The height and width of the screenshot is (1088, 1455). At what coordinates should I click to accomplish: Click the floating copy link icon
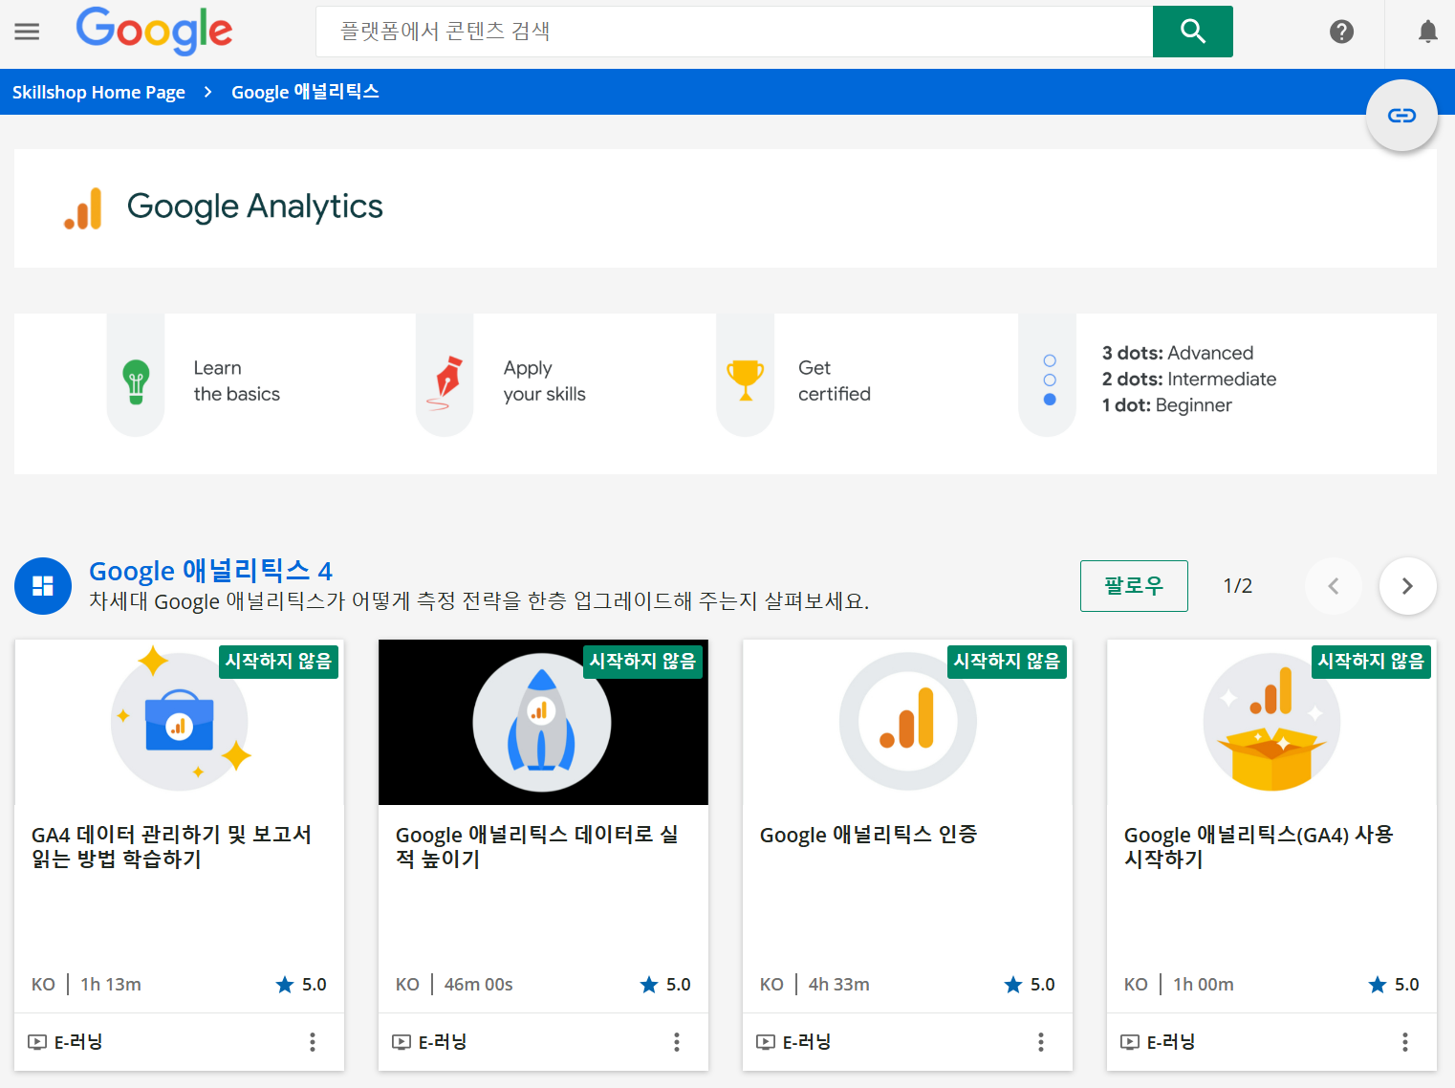click(x=1401, y=116)
